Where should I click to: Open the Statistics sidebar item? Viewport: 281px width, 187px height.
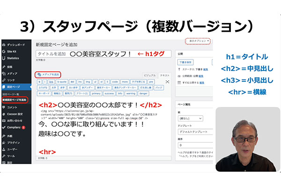[x=14, y=58]
